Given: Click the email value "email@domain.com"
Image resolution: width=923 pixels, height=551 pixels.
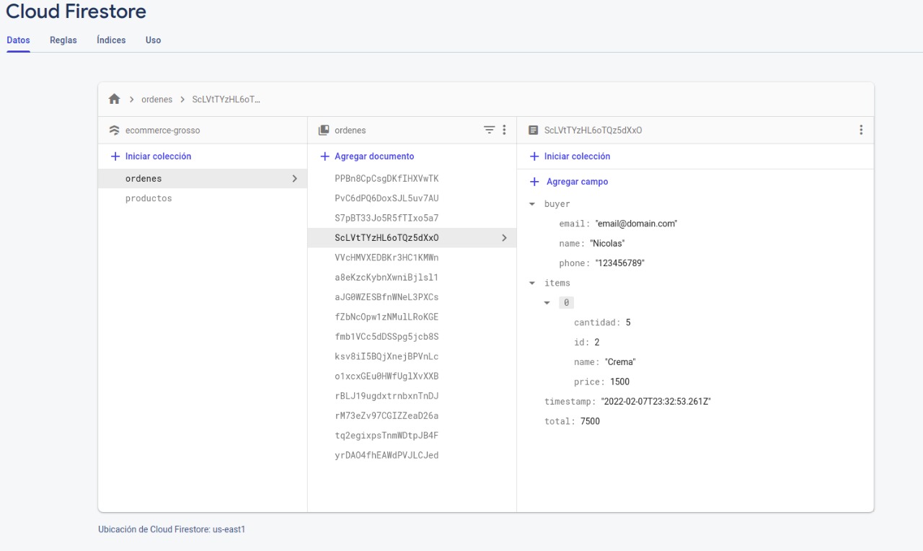Looking at the screenshot, I should [x=636, y=224].
